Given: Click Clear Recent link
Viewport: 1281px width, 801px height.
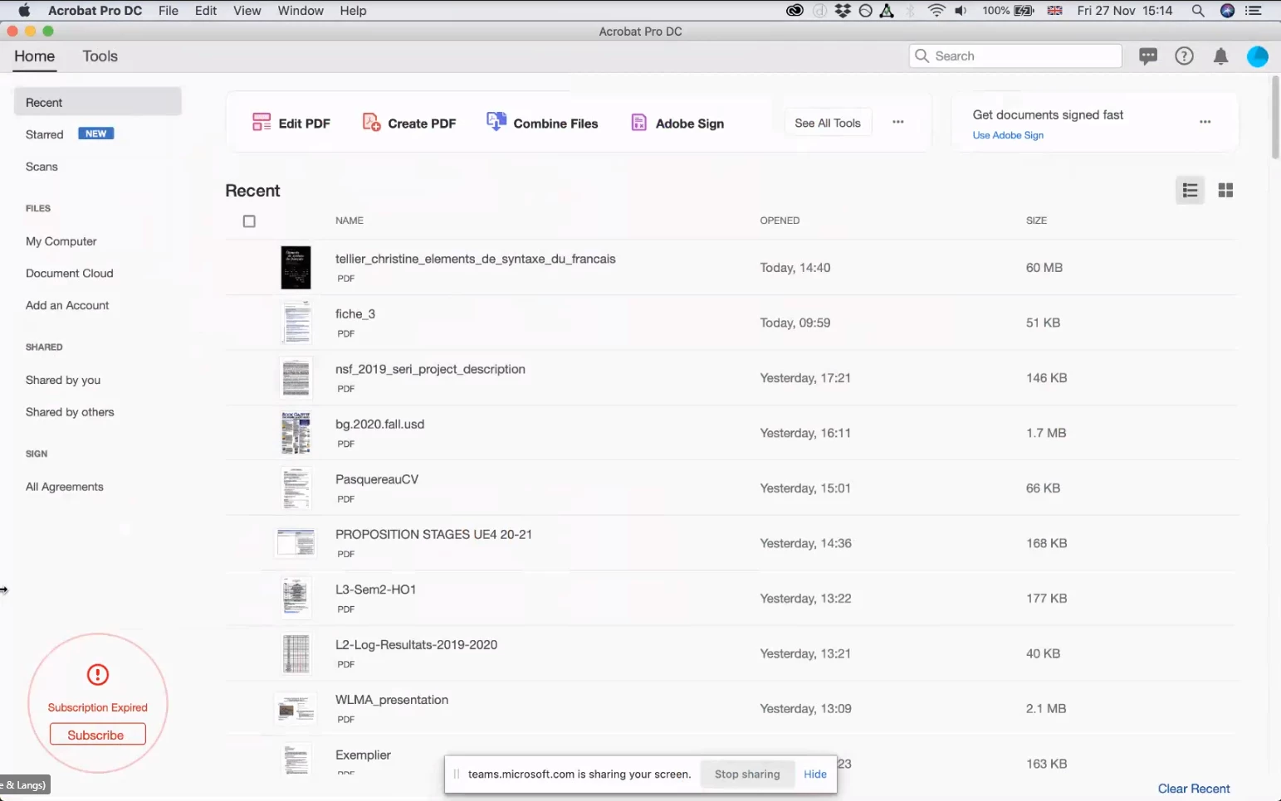Looking at the screenshot, I should pos(1194,789).
